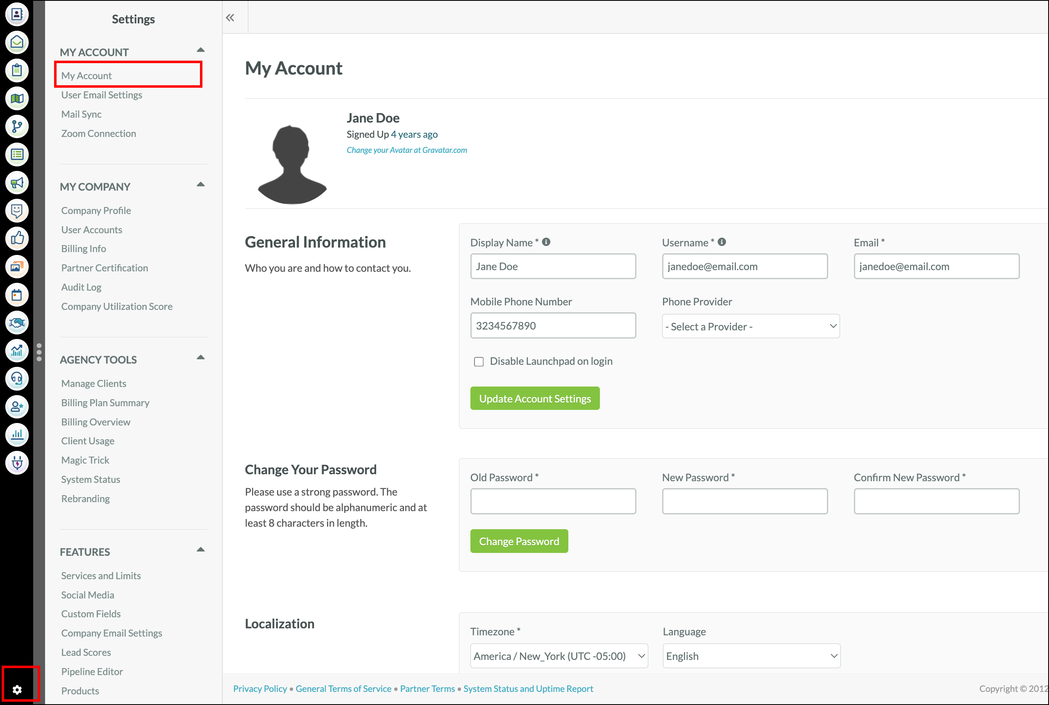
Task: Open the plug integrations icon
Action: point(17,463)
